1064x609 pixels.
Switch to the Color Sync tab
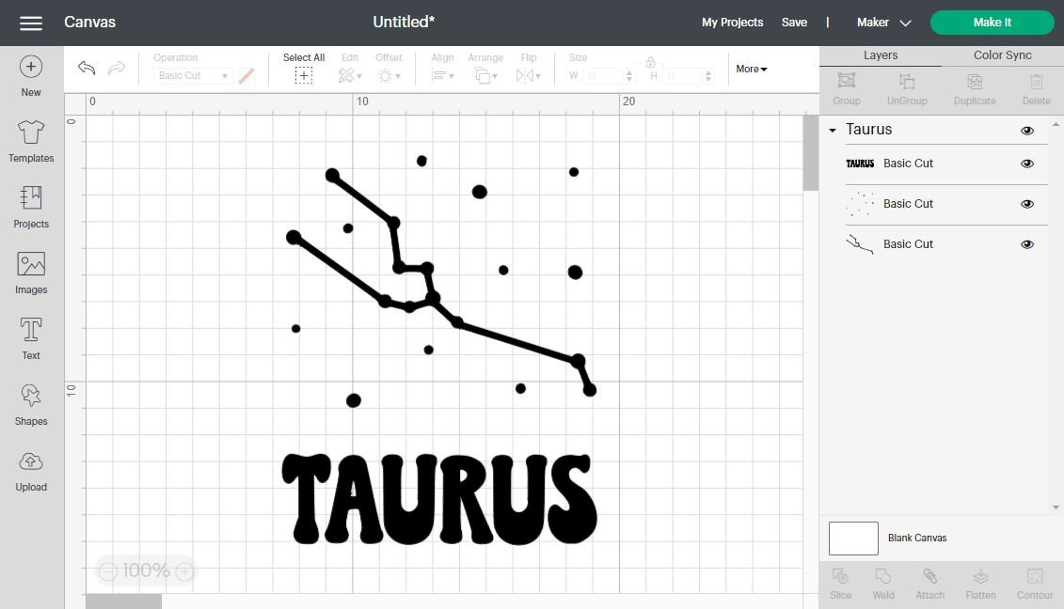(x=1001, y=55)
